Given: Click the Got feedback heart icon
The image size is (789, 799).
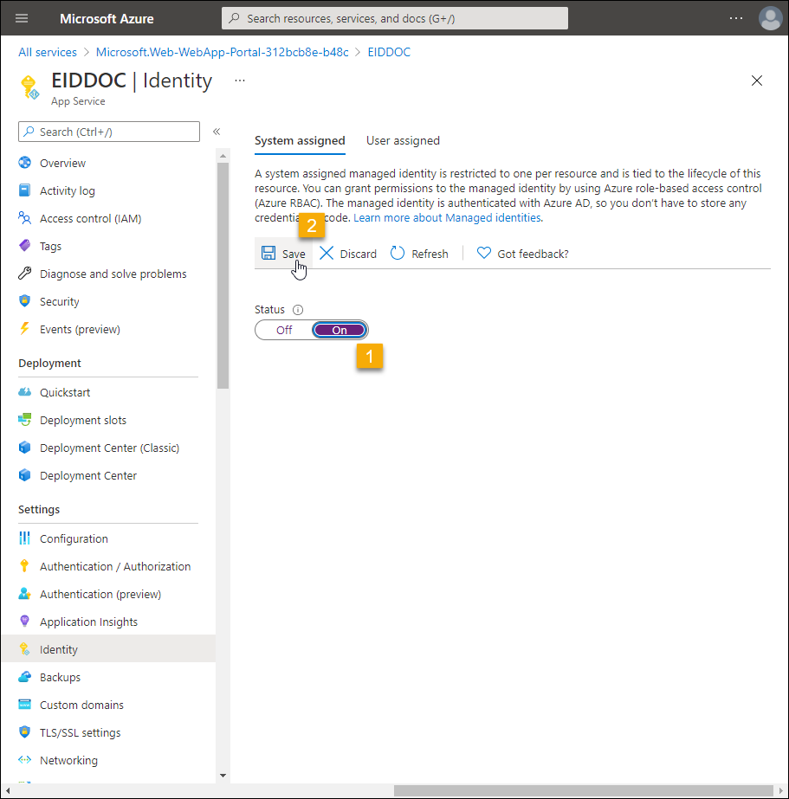Looking at the screenshot, I should pos(484,253).
